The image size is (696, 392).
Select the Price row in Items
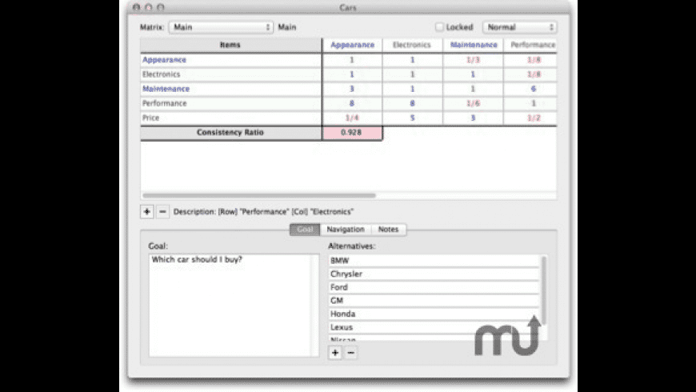click(231, 118)
